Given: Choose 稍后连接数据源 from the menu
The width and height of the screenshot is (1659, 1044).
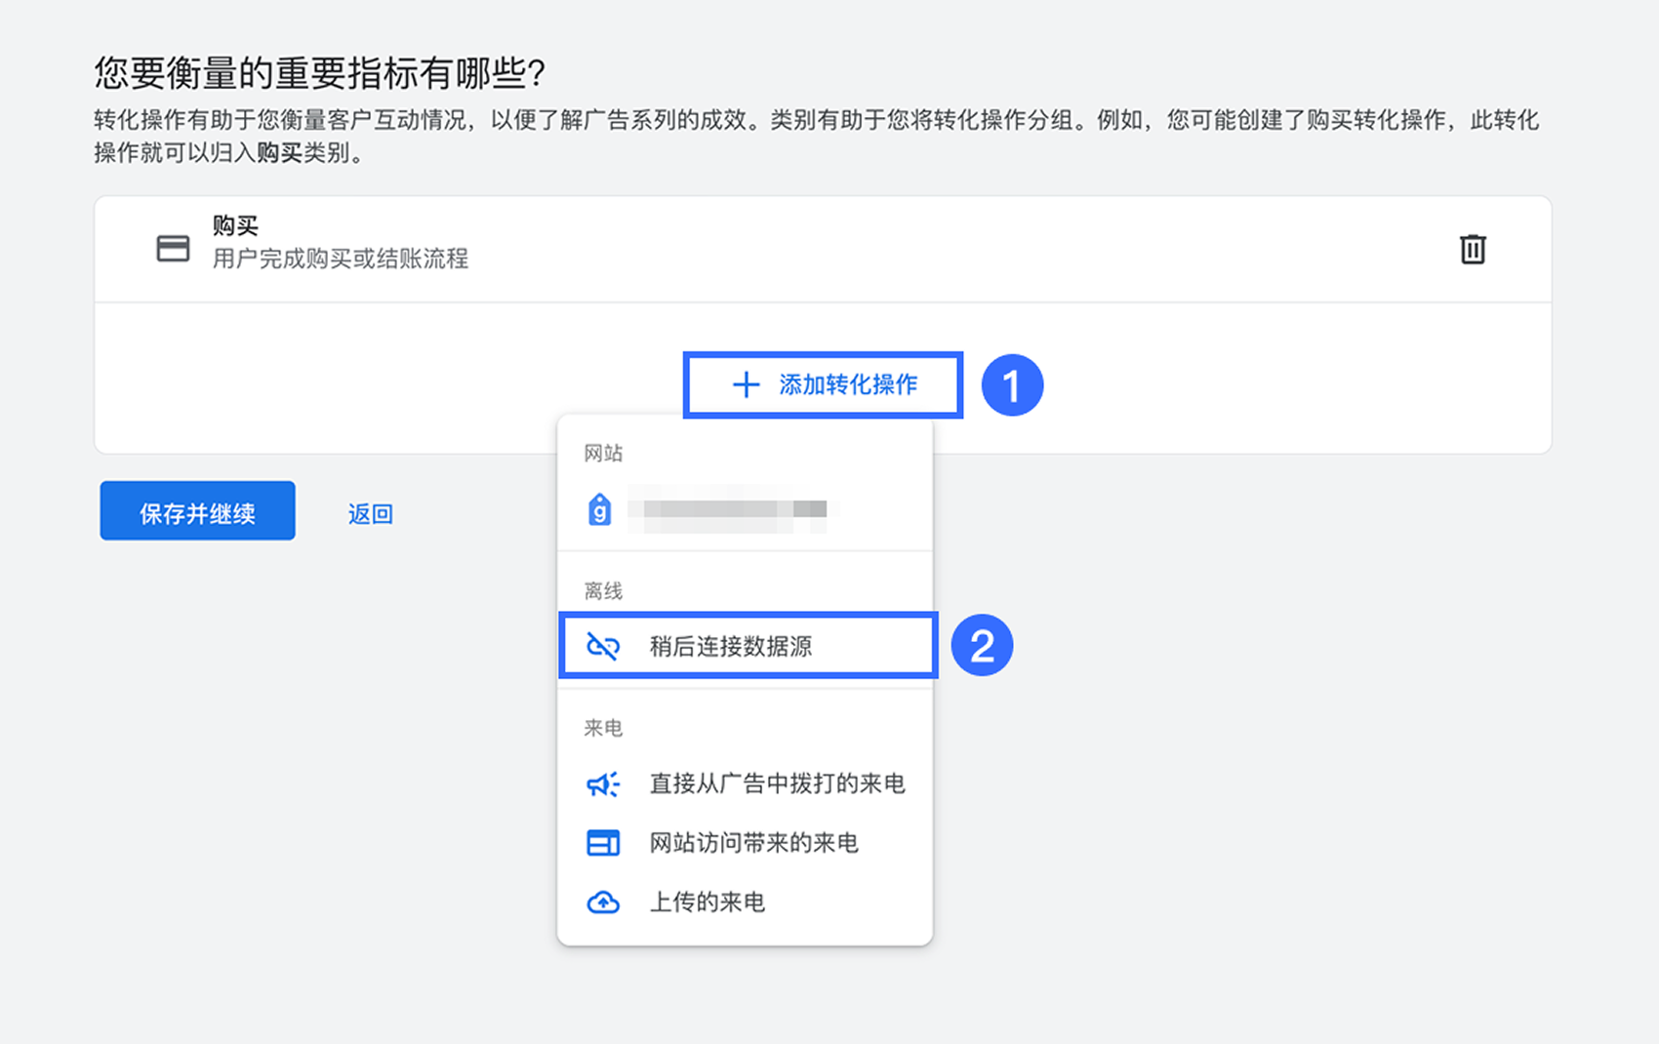Looking at the screenshot, I should tap(731, 646).
